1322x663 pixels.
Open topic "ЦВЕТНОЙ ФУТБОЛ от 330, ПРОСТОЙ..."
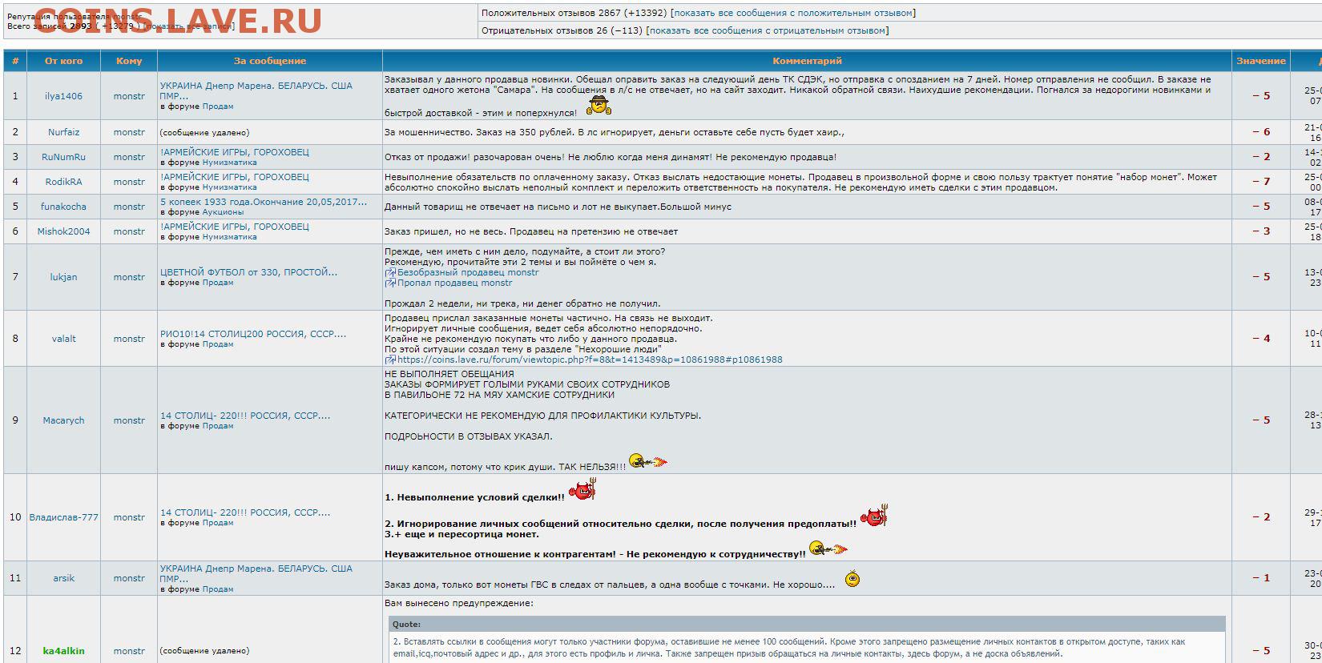248,272
